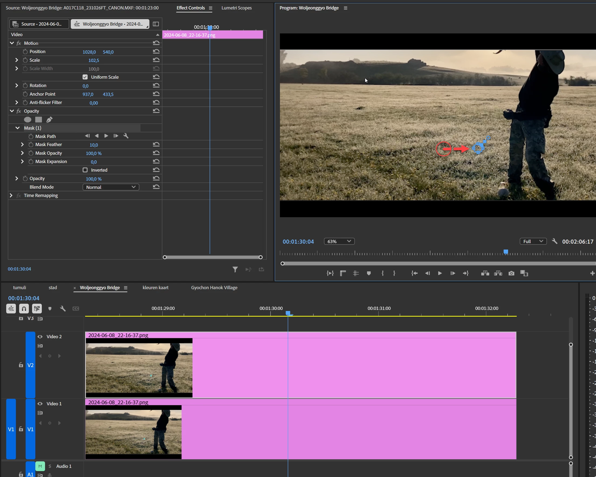Hide the Video 2 track with eye icon

[x=40, y=336]
